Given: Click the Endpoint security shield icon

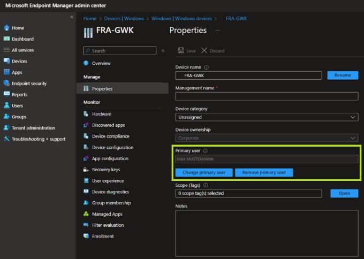Looking at the screenshot, I should click(x=6, y=83).
